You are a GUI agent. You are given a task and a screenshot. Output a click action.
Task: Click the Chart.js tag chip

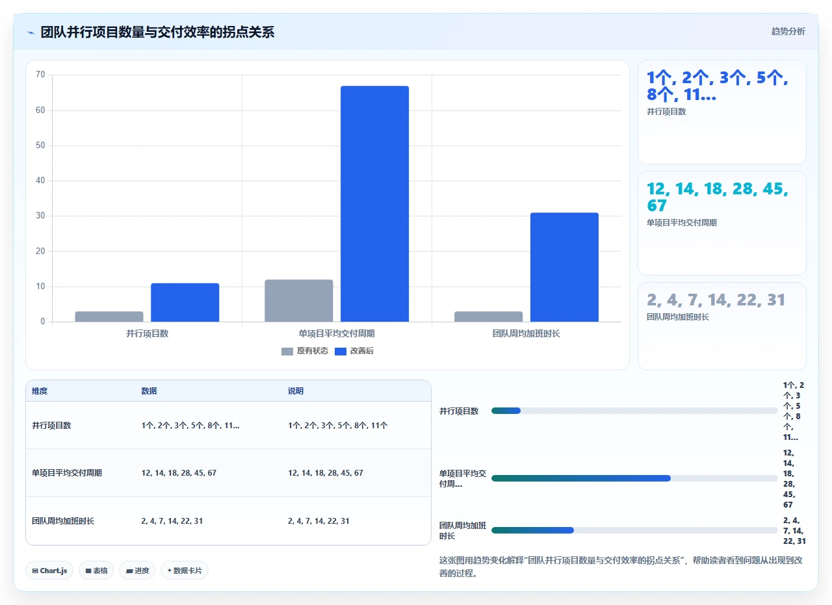tap(49, 571)
